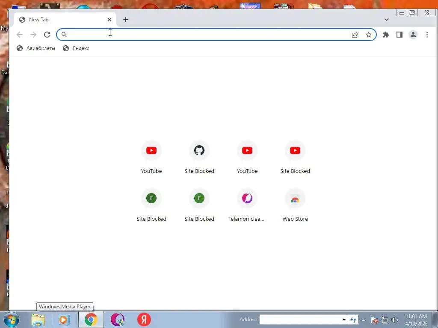Reload the page with the refresh icon

pyautogui.click(x=47, y=35)
